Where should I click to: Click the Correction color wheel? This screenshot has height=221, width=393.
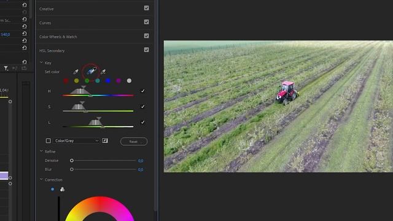[99, 209]
